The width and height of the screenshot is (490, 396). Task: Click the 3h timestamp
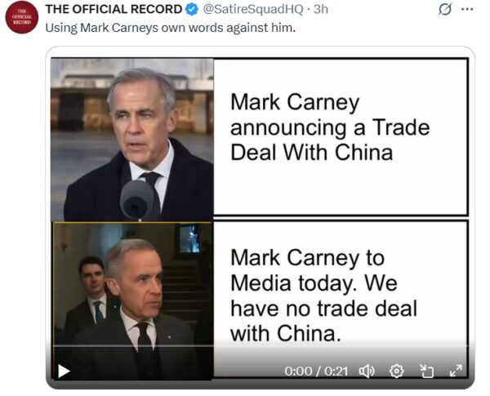point(321,9)
